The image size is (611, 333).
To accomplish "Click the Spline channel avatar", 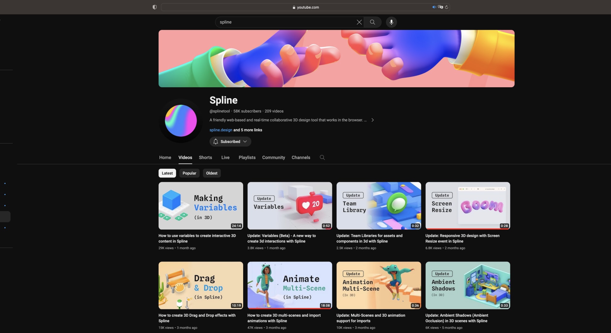I will [x=180, y=121].
